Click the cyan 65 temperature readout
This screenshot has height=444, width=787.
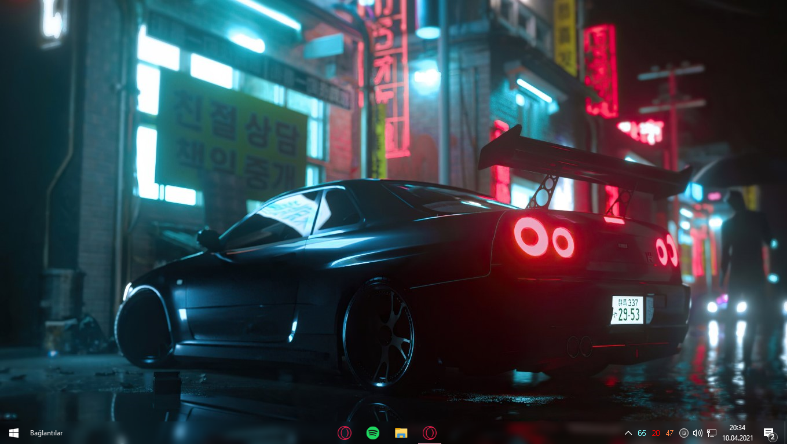pos(642,433)
